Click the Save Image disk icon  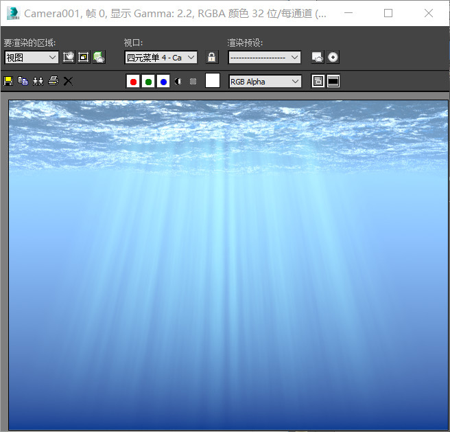tap(8, 81)
